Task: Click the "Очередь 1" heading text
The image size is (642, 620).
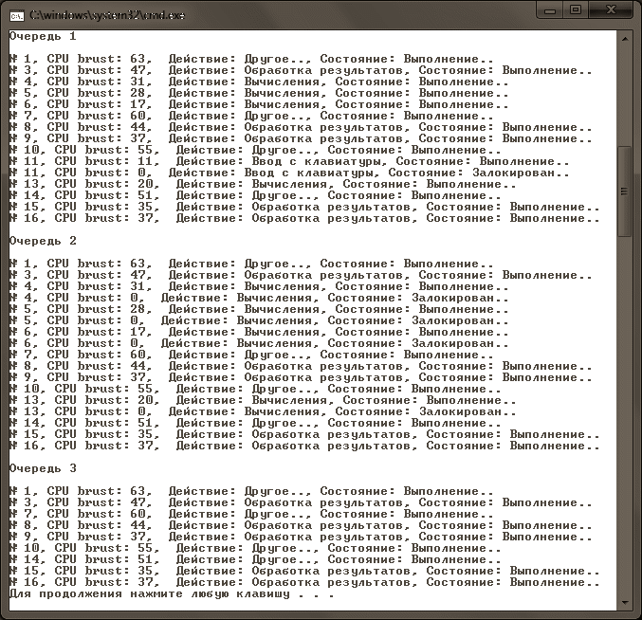Action: point(43,36)
